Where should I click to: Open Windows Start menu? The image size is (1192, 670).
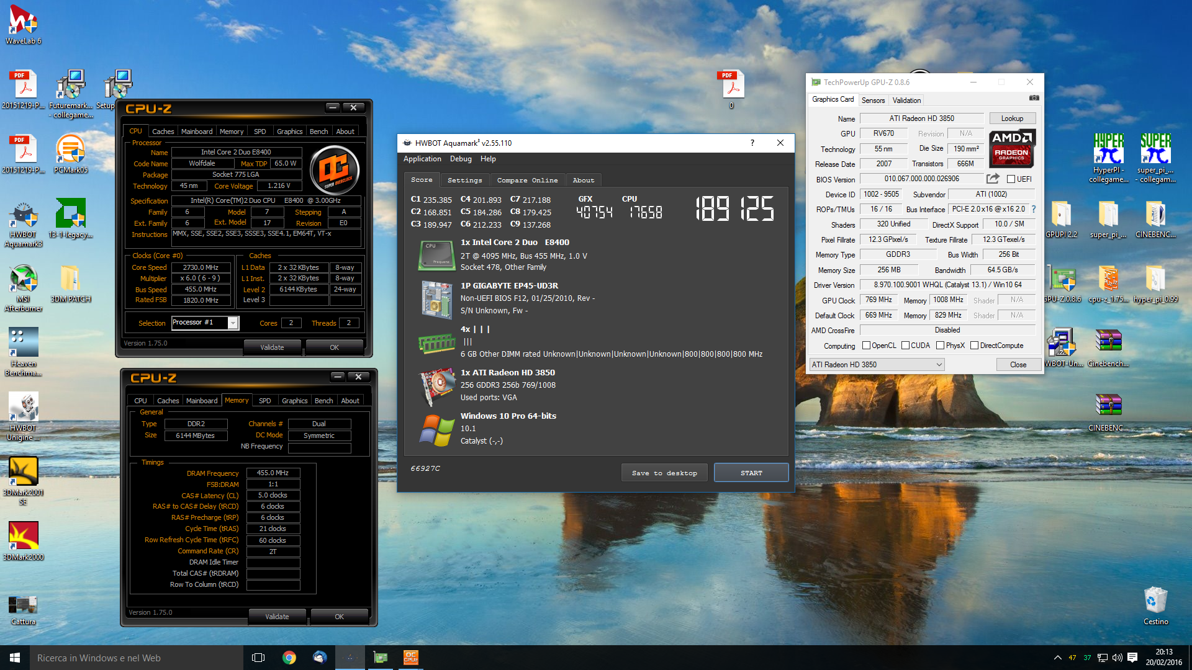pos(15,658)
